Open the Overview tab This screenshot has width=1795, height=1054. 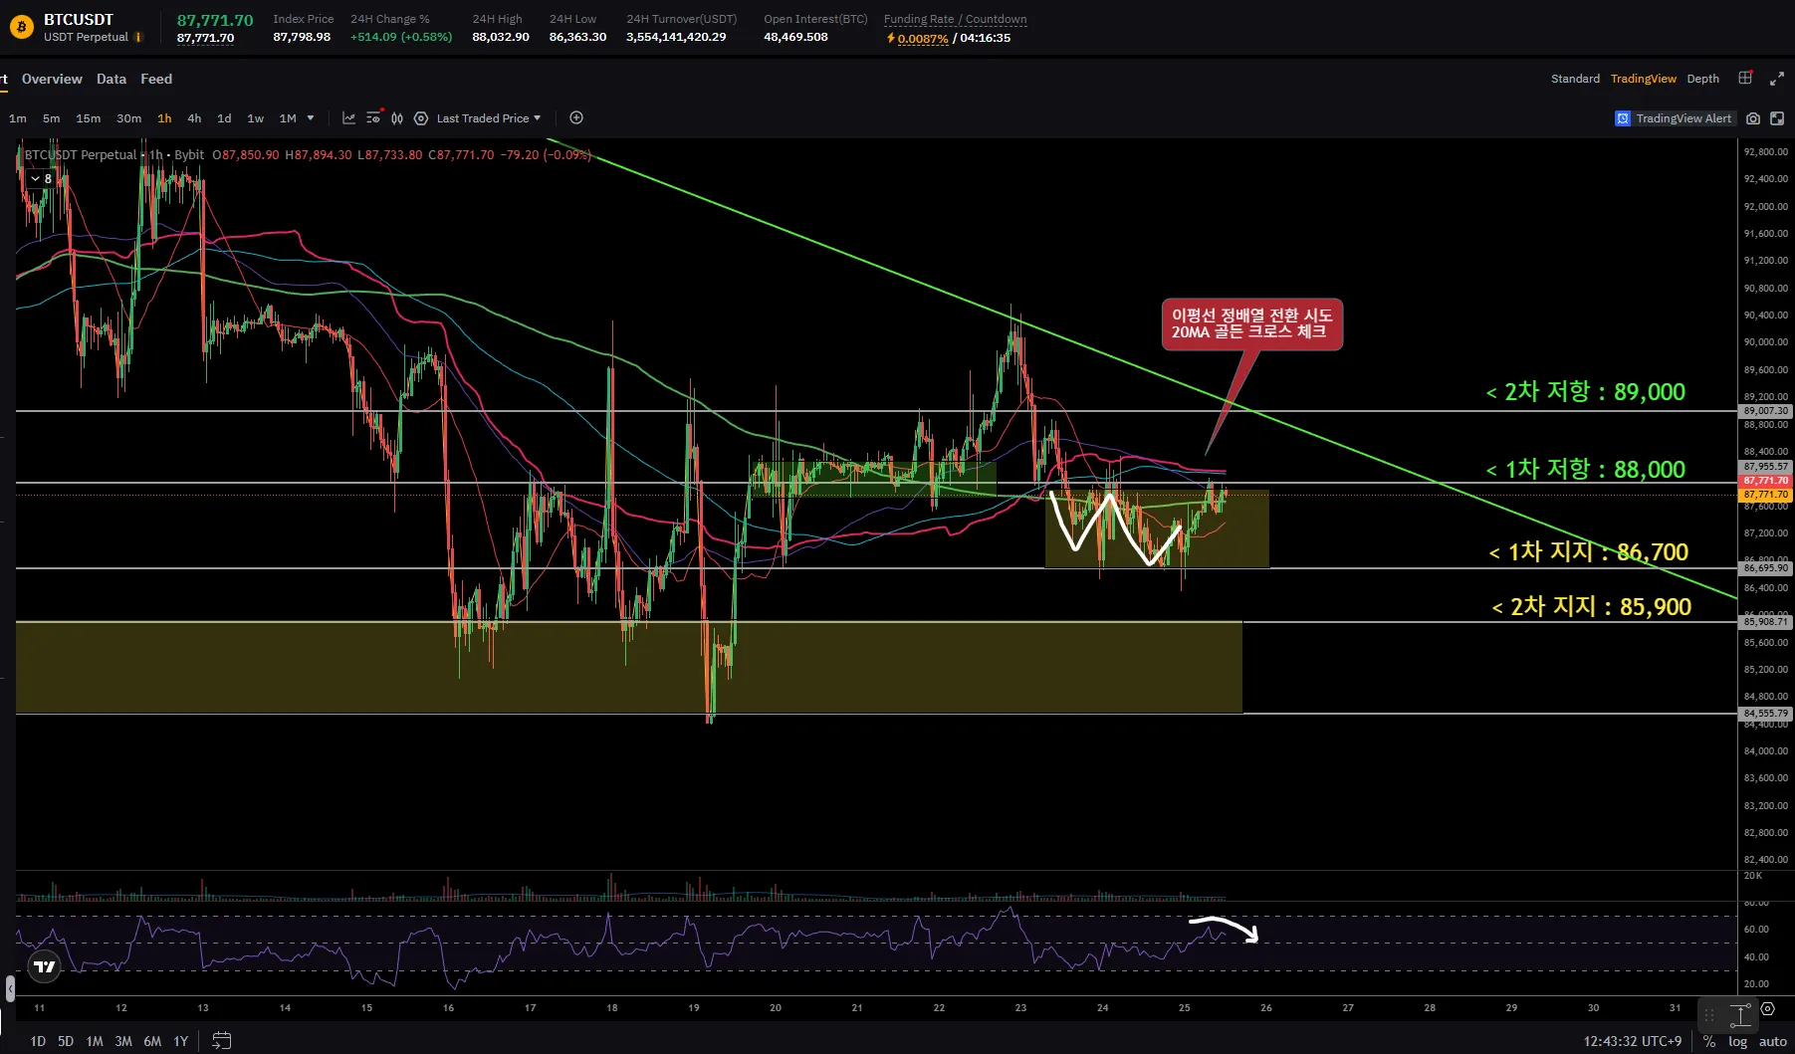pyautogui.click(x=52, y=79)
